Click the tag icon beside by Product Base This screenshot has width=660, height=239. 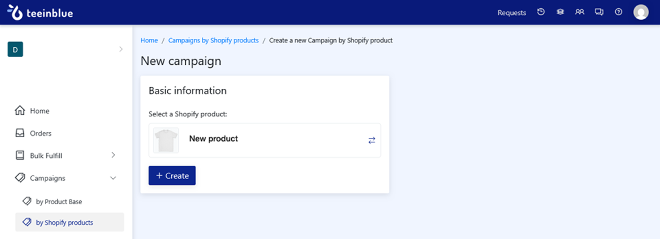coord(27,201)
